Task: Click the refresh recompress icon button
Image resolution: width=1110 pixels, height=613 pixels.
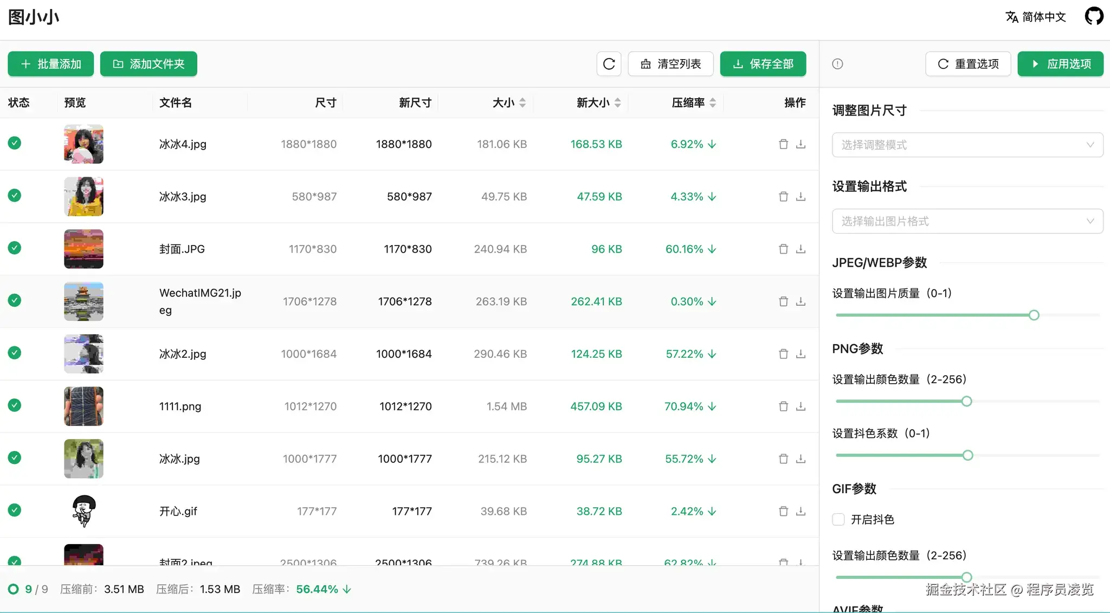Action: click(x=609, y=64)
